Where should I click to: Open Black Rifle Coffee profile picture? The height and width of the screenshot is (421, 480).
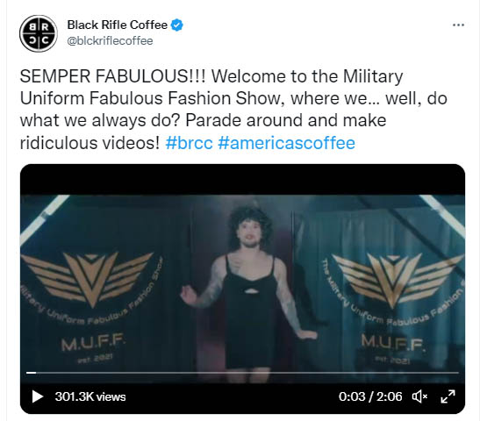[x=39, y=33]
